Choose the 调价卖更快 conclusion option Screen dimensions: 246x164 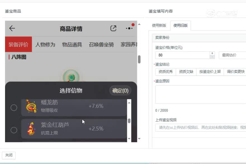coord(236,72)
